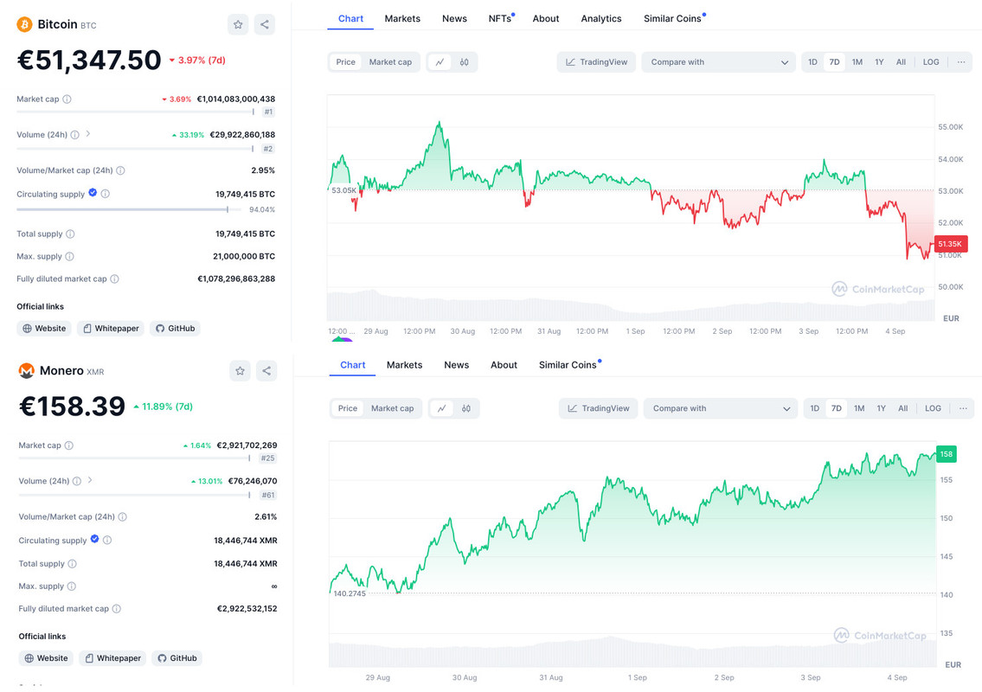Open Monero About tab
Viewport: 982px width, 692px height.
click(504, 365)
